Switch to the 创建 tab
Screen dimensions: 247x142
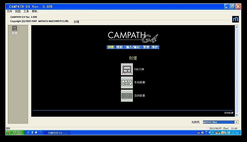(x=111, y=47)
